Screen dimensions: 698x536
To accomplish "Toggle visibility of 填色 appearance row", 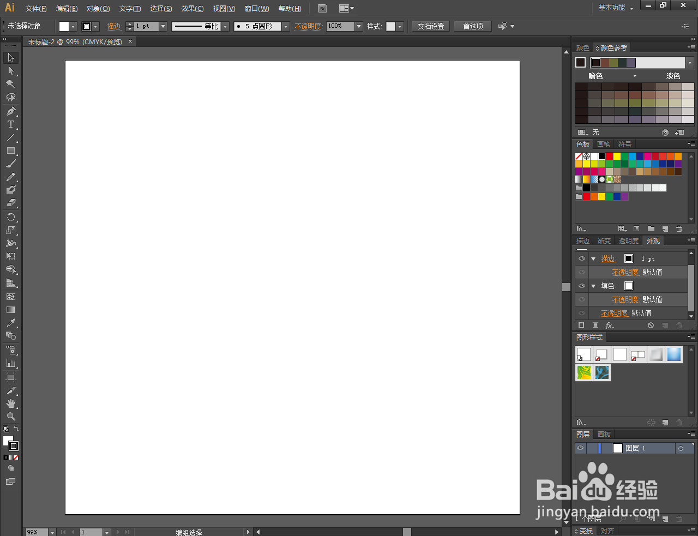I will (582, 286).
